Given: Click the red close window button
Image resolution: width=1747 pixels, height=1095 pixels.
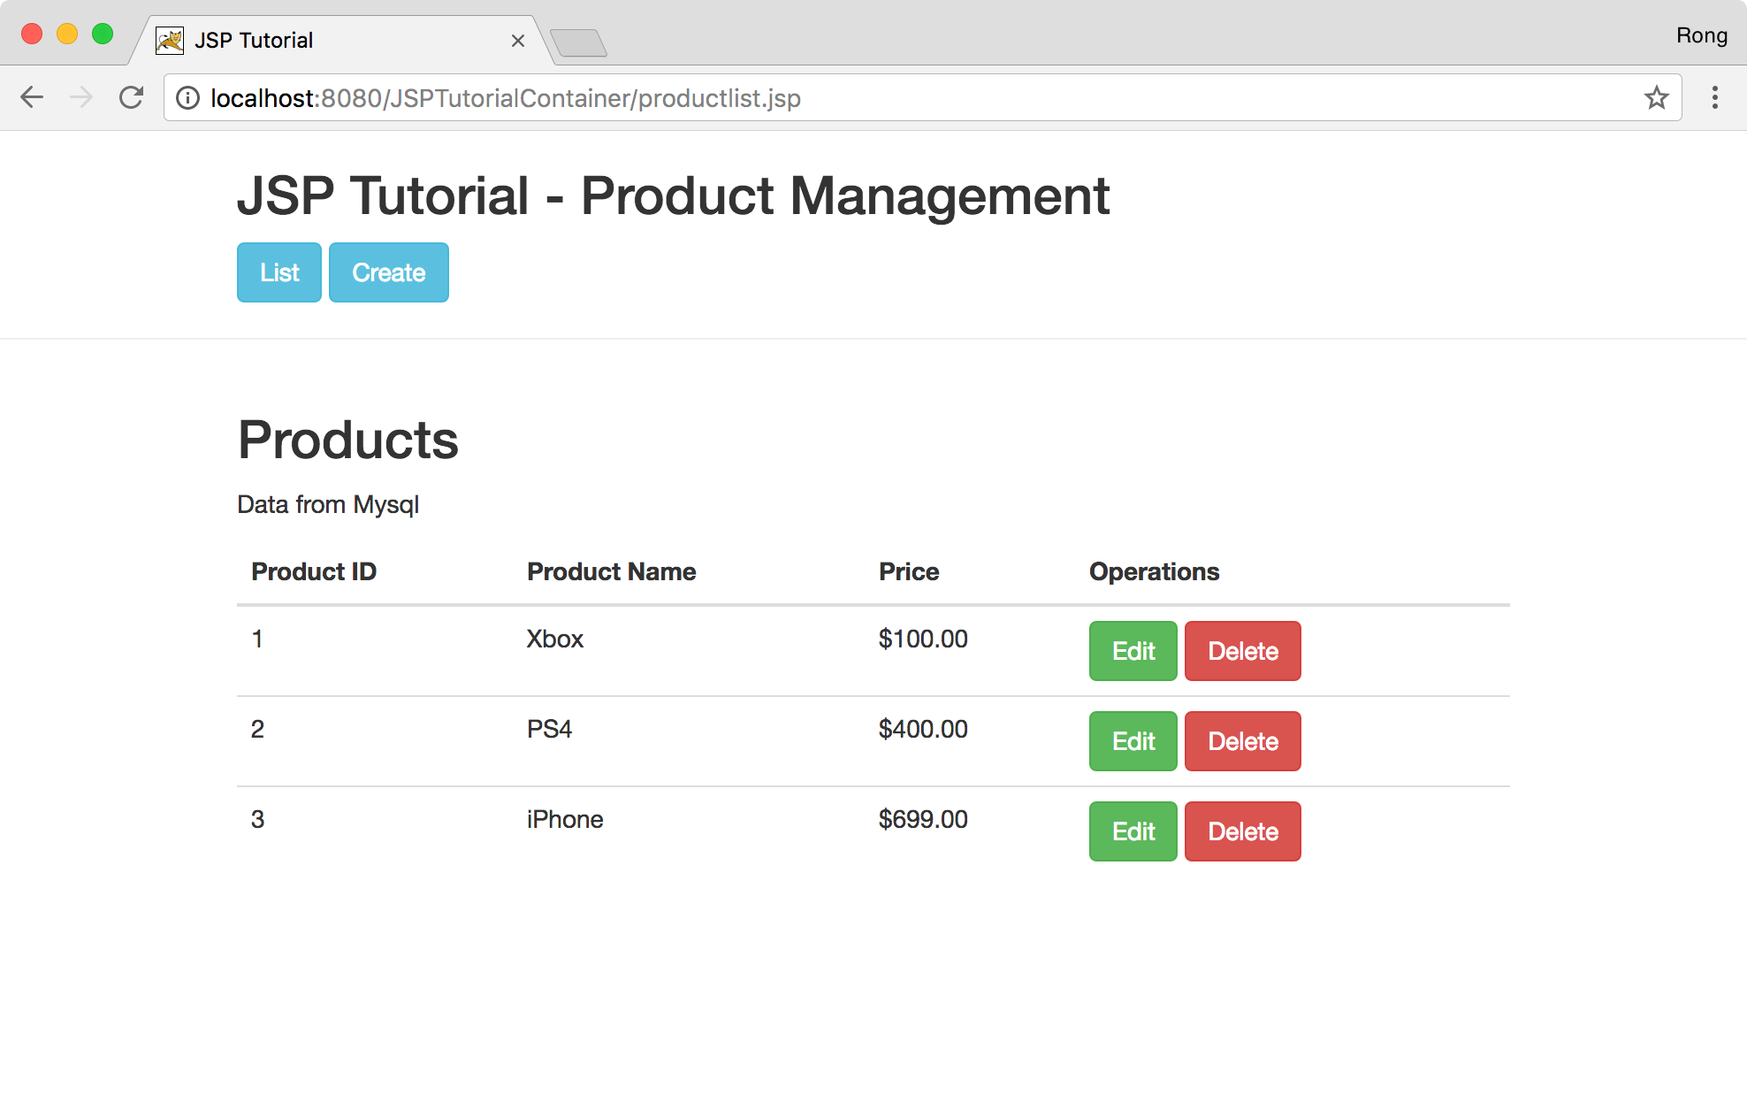Looking at the screenshot, I should pyautogui.click(x=32, y=34).
